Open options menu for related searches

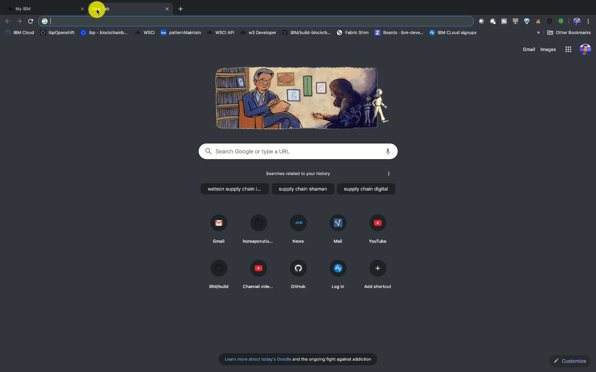click(x=389, y=174)
